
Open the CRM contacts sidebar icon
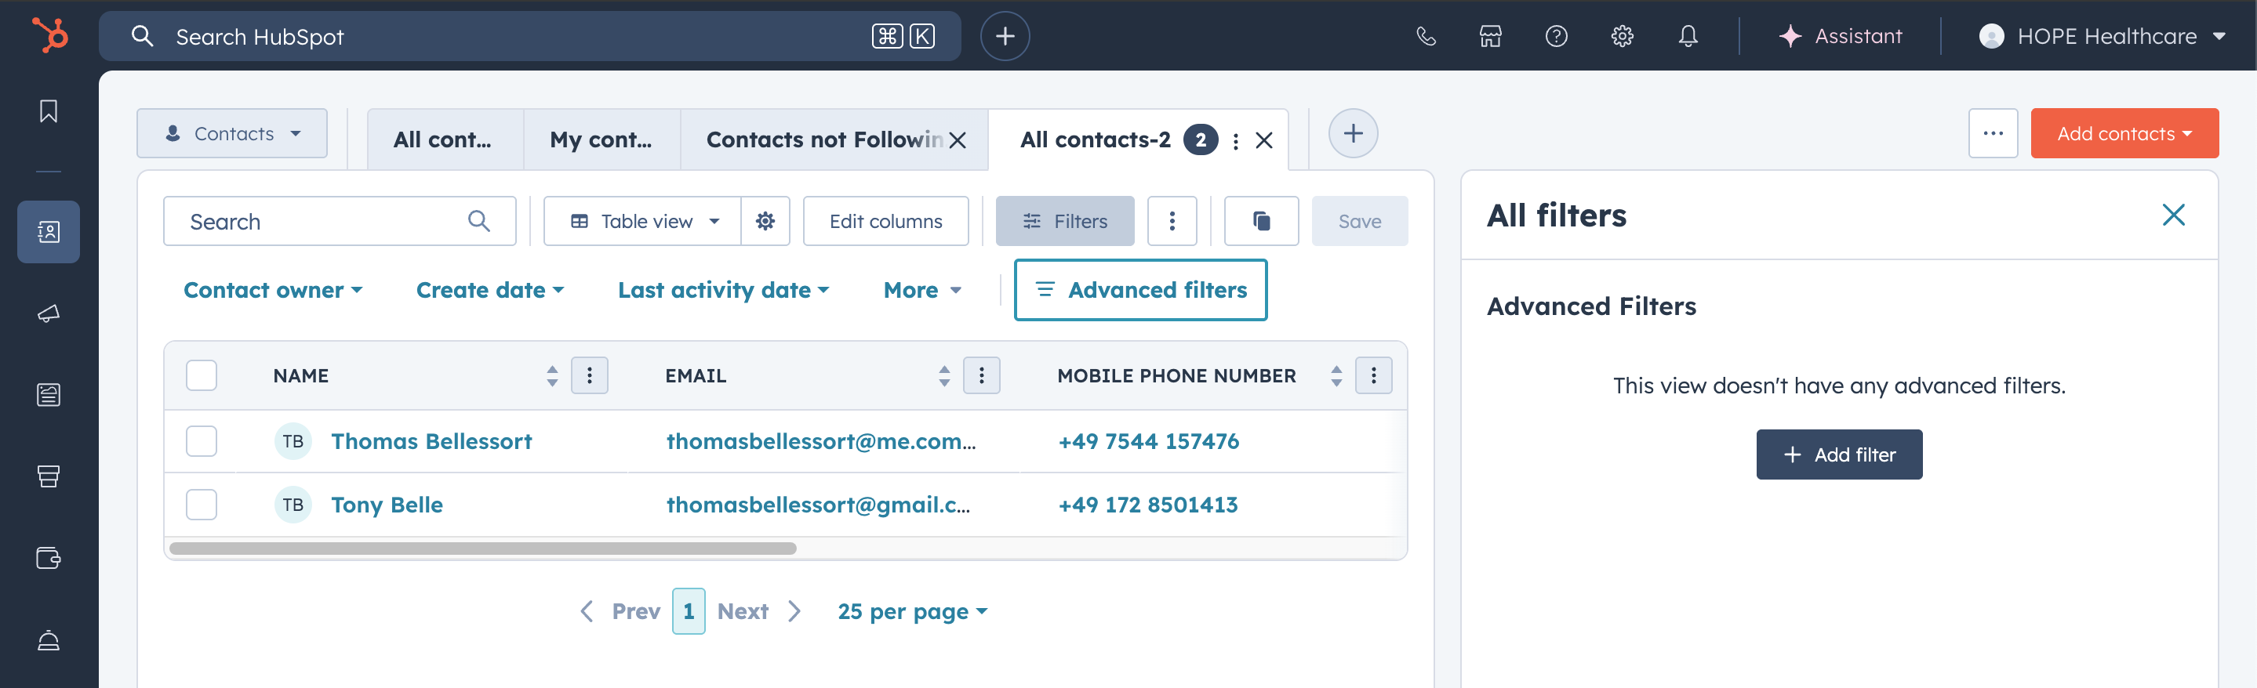[48, 232]
